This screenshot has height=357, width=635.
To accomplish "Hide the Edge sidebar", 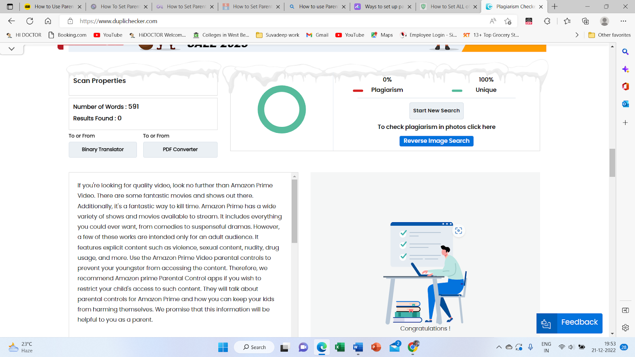I will [x=625, y=310].
